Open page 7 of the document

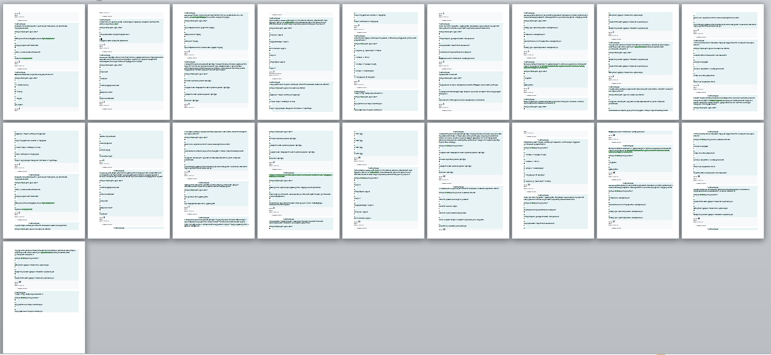coord(553,62)
